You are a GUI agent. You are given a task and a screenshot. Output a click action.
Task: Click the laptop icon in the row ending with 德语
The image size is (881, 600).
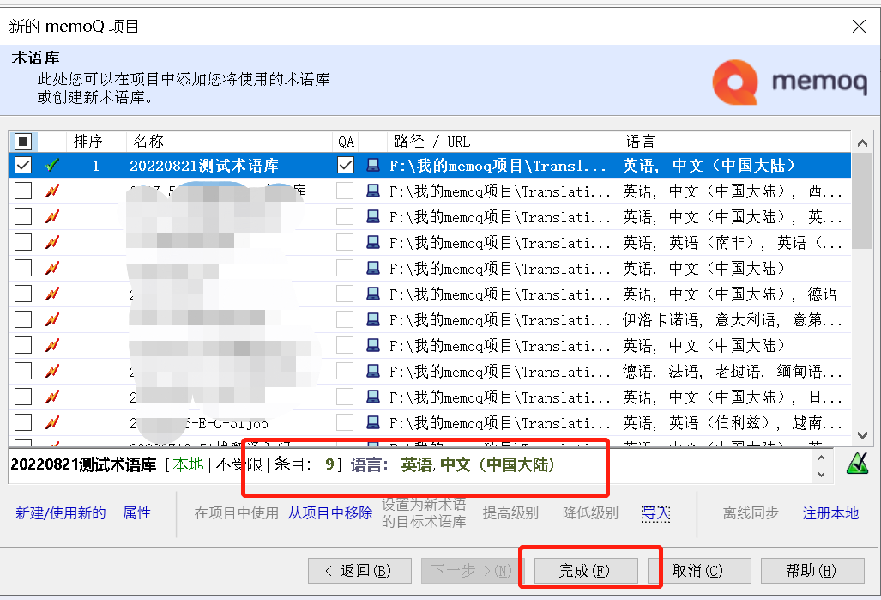tap(372, 294)
